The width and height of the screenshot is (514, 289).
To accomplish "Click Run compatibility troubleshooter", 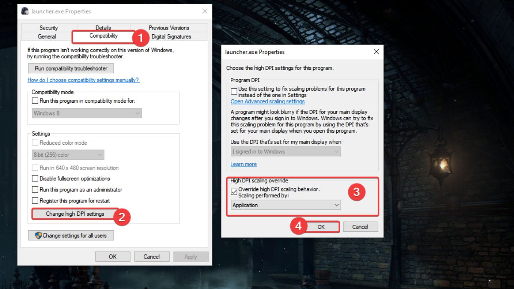I will [x=71, y=68].
